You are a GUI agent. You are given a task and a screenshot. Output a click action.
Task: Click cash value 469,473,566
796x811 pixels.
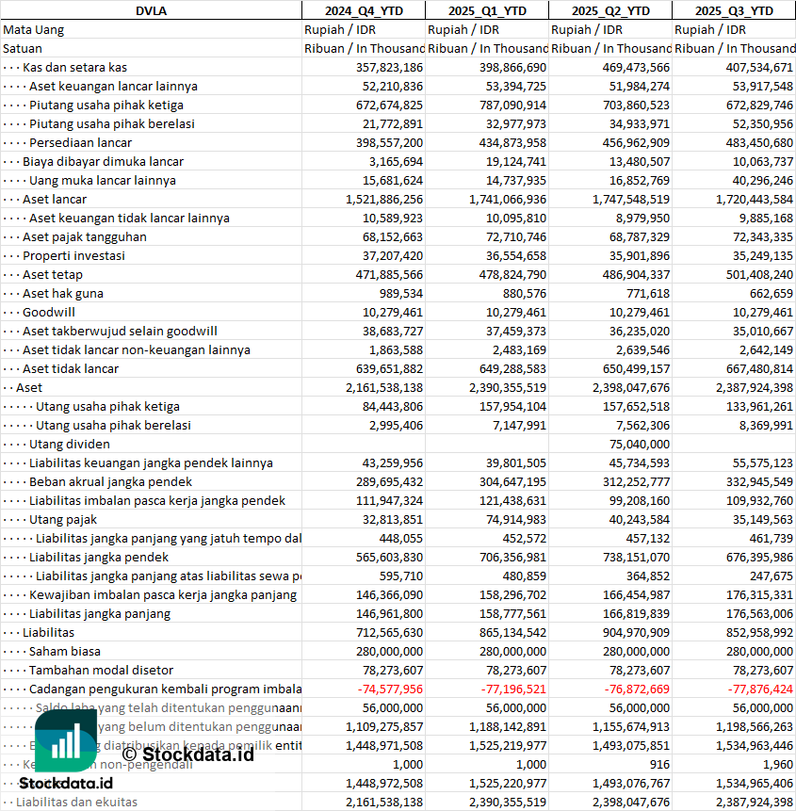[636, 67]
